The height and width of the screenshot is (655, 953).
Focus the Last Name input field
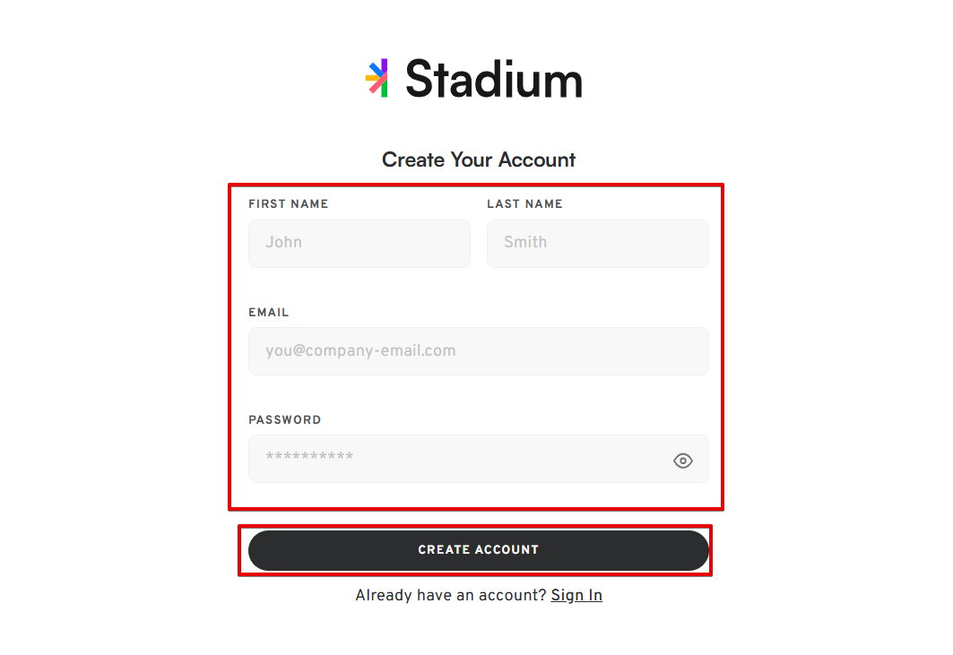pyautogui.click(x=597, y=243)
